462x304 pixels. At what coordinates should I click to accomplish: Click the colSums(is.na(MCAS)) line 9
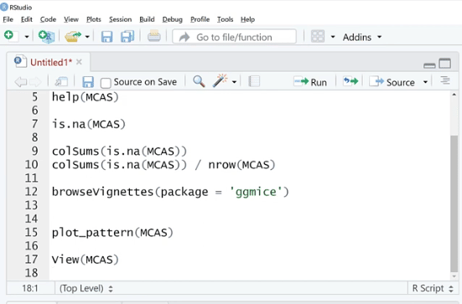[119, 151]
